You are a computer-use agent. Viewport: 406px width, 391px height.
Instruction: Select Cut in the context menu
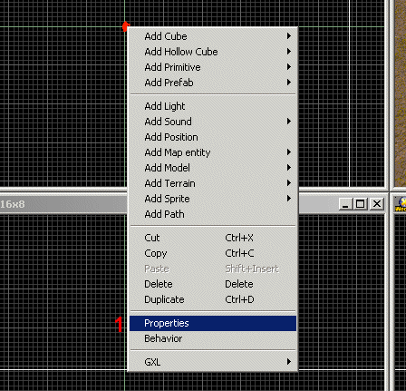[x=213, y=238]
